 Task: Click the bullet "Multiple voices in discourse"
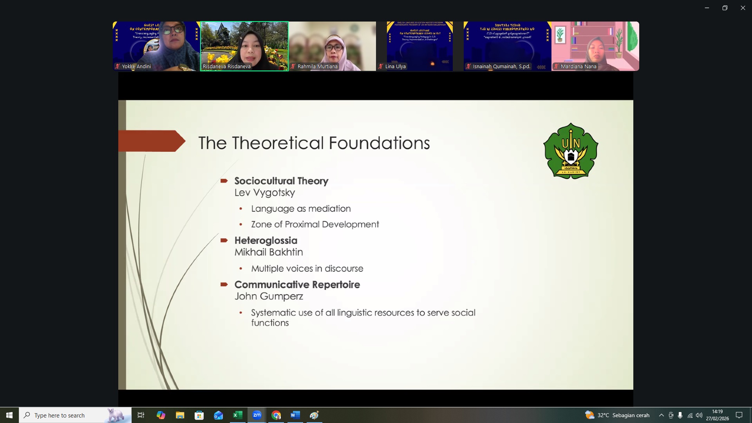pos(307,269)
